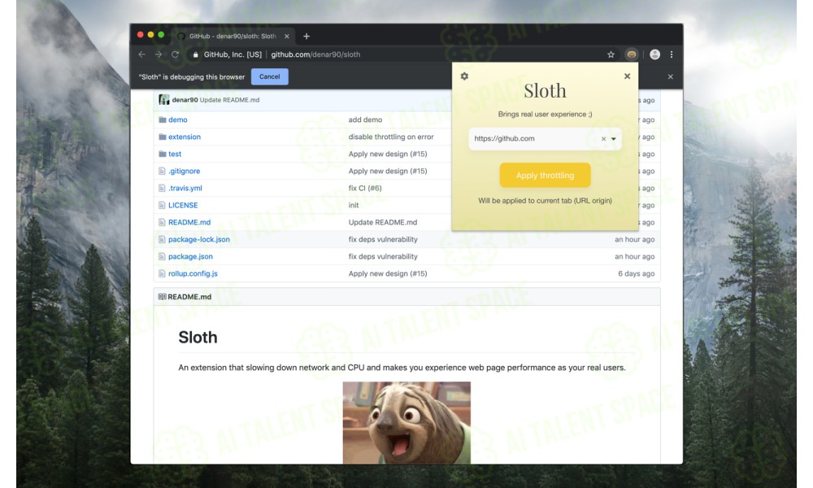Open package.json file
The width and height of the screenshot is (813, 488).
tap(190, 257)
